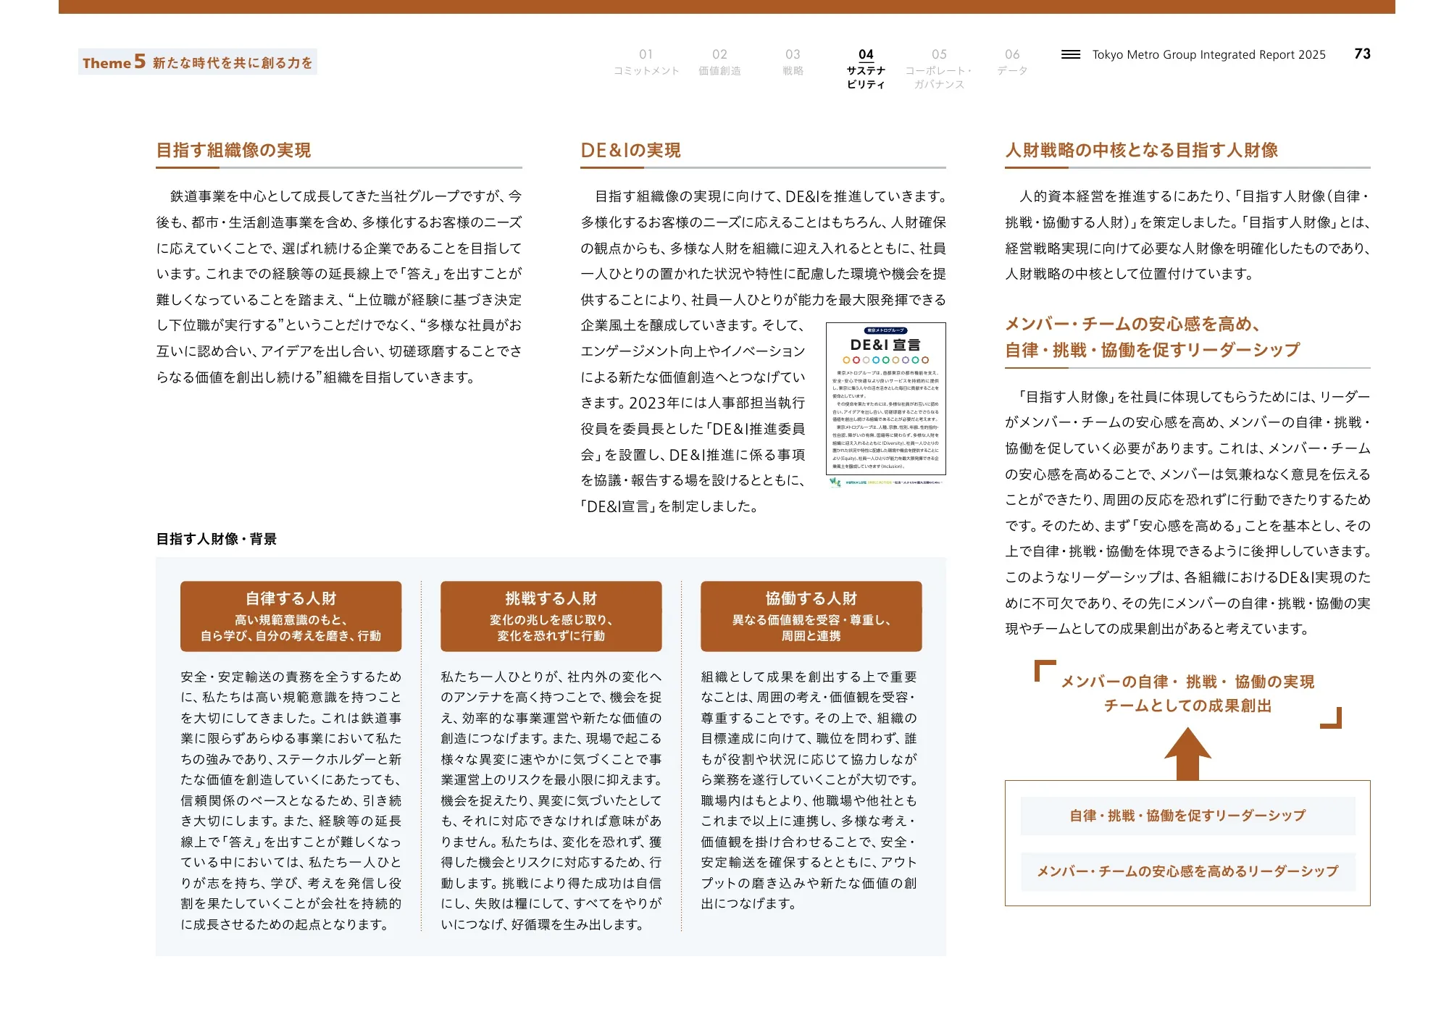Go to section 02 価値創造
Image resolution: width=1449 pixels, height=1025 pixels.
point(719,62)
